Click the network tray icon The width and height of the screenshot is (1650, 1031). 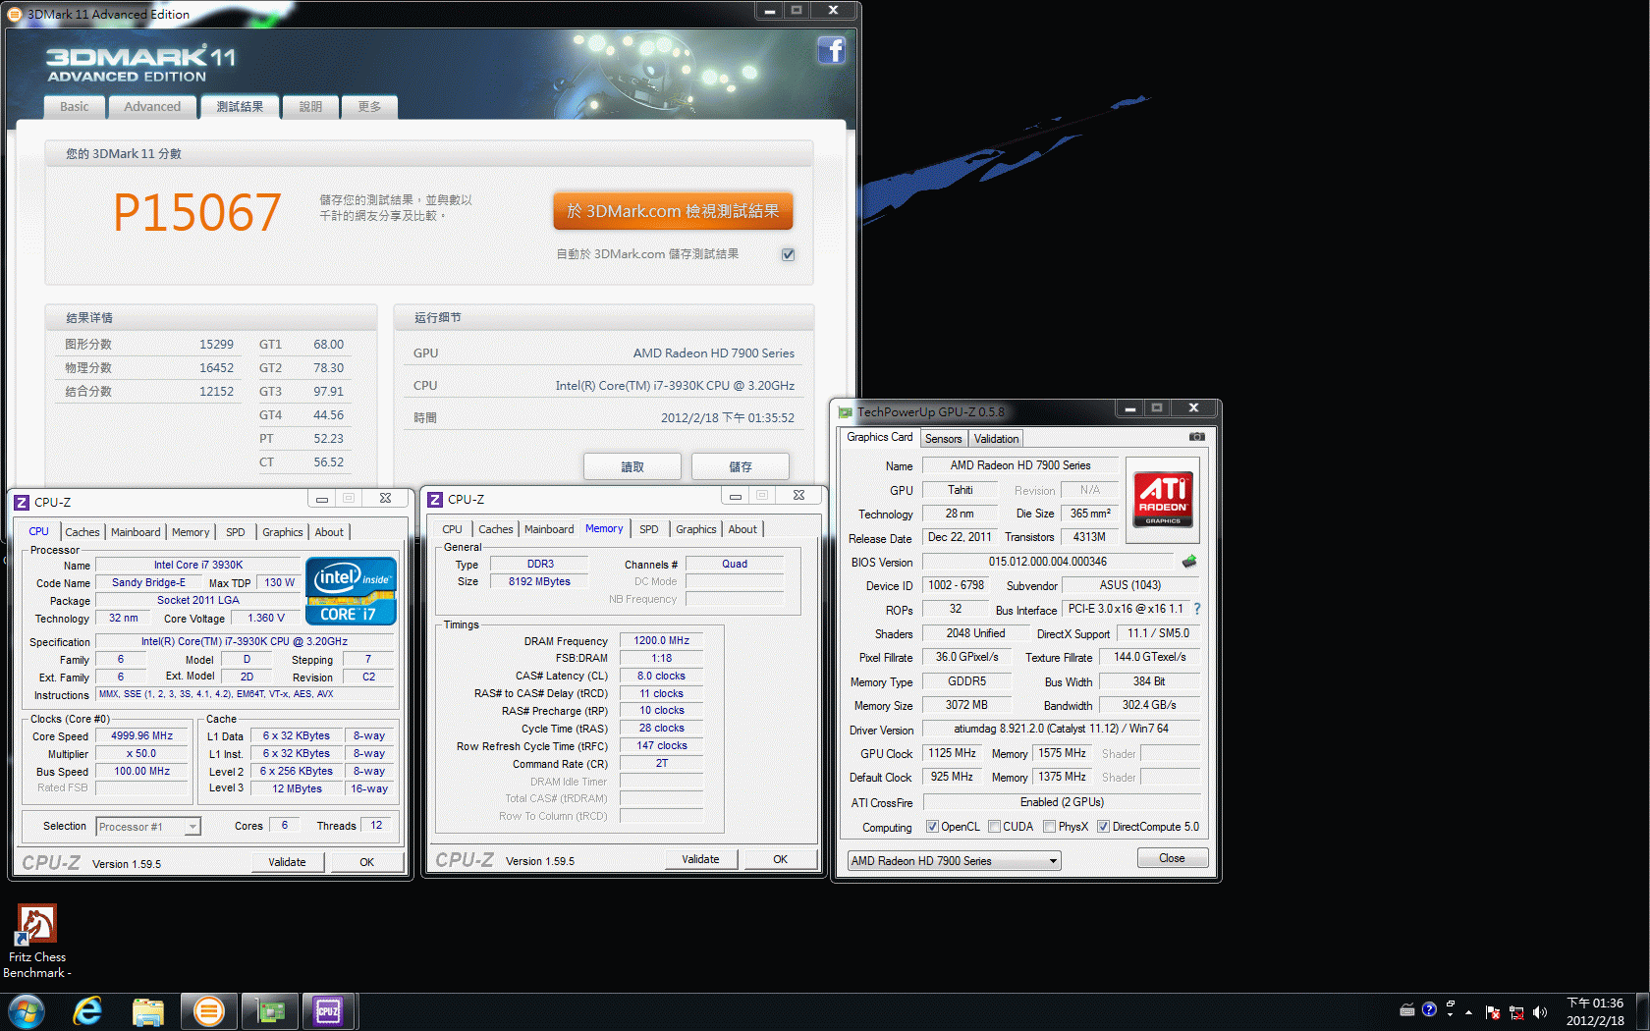tap(1515, 1011)
